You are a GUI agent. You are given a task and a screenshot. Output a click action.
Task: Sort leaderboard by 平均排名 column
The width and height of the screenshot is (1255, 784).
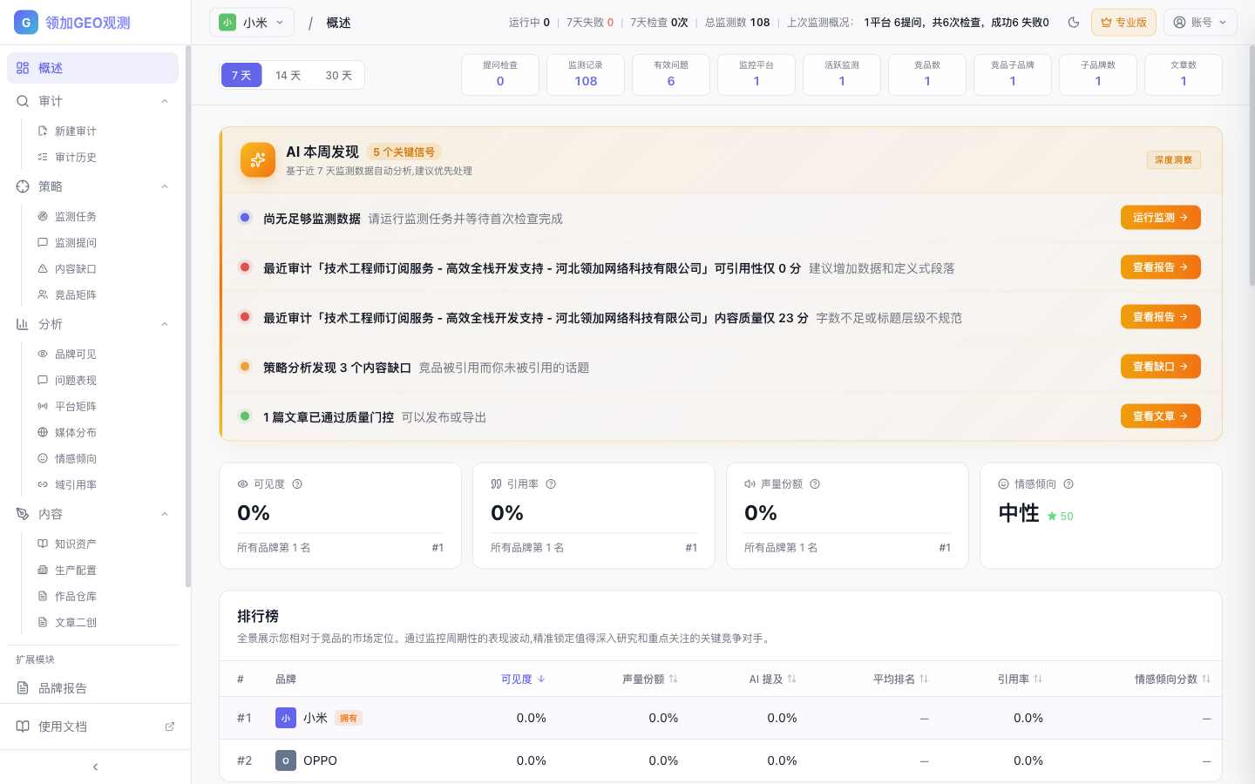pos(900,679)
